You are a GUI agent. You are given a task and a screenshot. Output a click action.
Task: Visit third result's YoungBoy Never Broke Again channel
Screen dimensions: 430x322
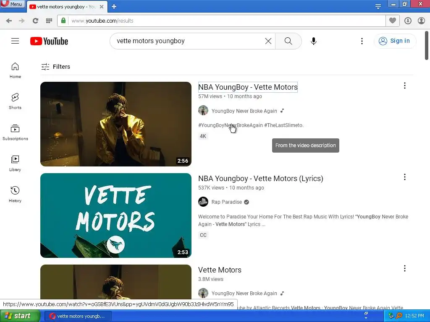[x=244, y=293]
